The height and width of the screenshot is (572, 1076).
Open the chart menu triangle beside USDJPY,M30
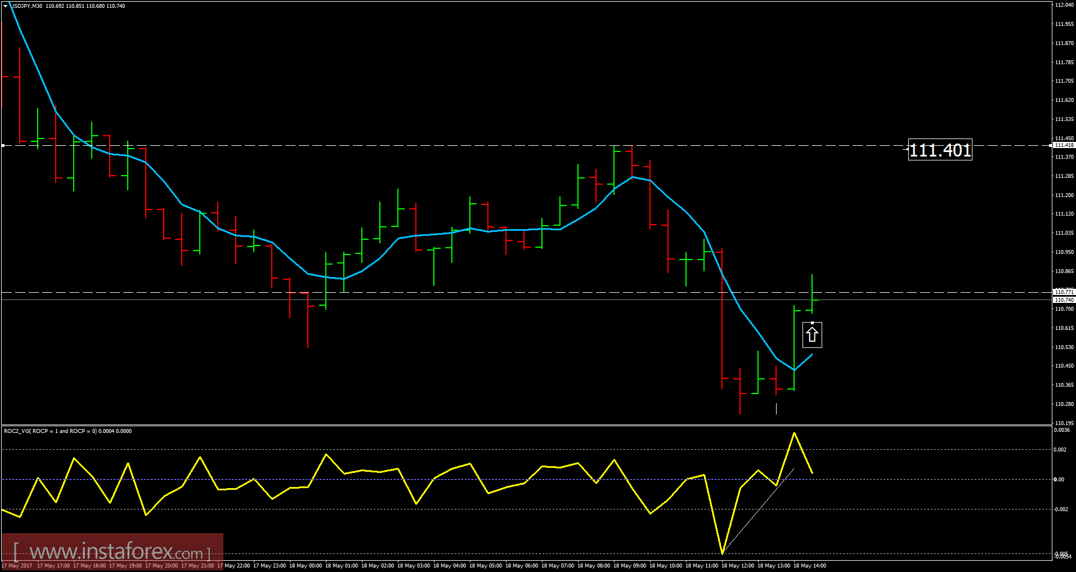click(x=6, y=6)
